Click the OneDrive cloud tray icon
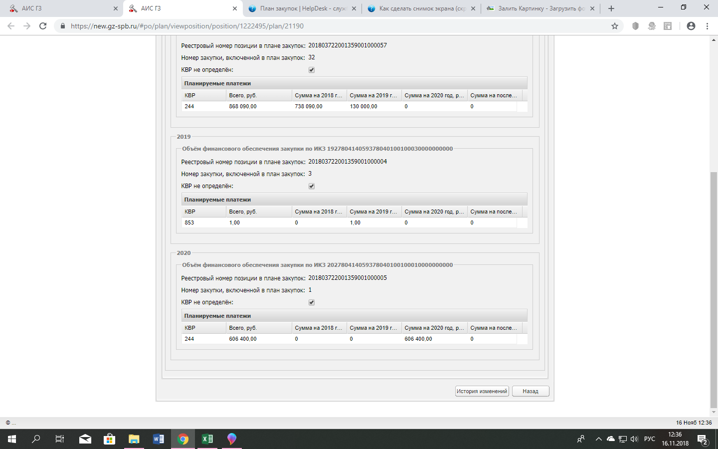The image size is (718, 449). click(x=611, y=439)
